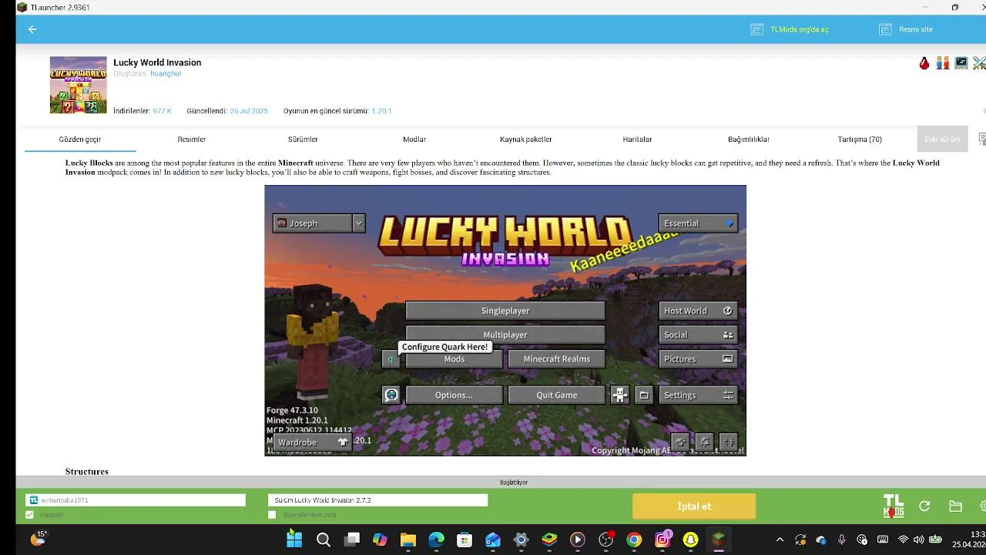This screenshot has height=555, width=986.
Task: Open the game folder icon
Action: [x=955, y=506]
